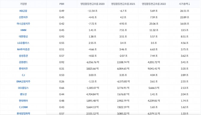
Task: Sort by 시가총액 descending arrow header
Action: click(x=184, y=4)
